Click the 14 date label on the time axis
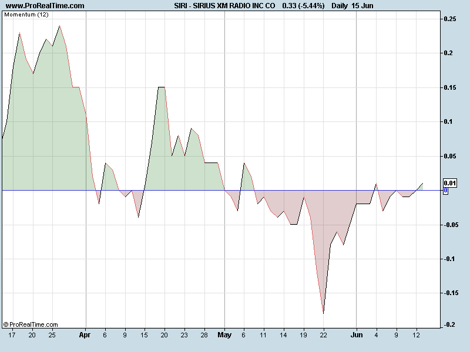 click(283, 335)
